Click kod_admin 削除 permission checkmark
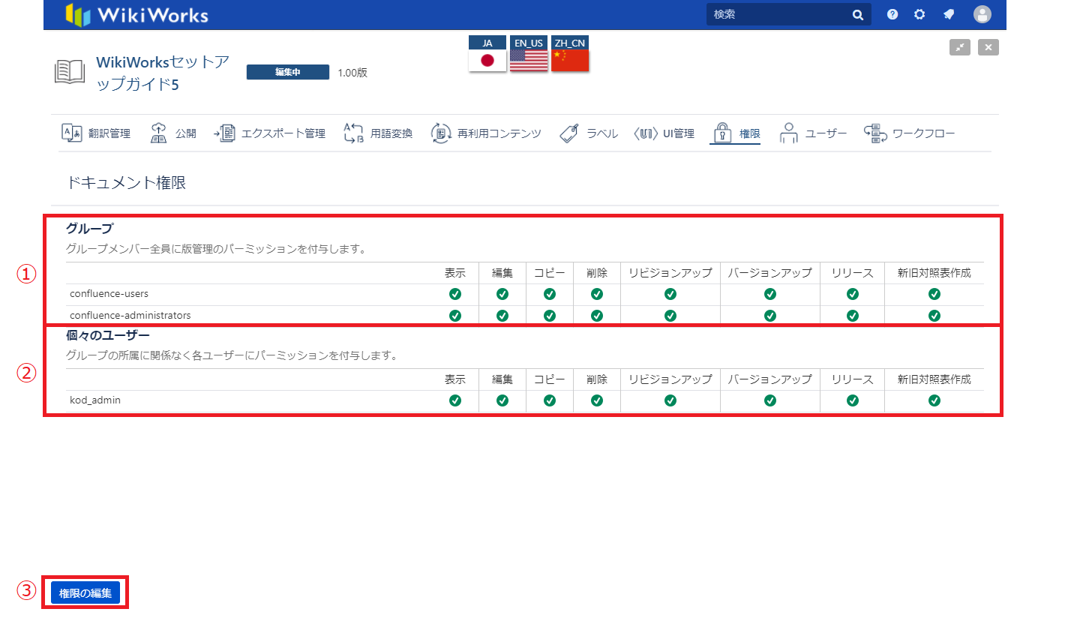The height and width of the screenshot is (642, 1071). 597,400
